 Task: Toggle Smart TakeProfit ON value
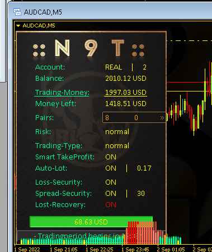pyautogui.click(x=111, y=157)
